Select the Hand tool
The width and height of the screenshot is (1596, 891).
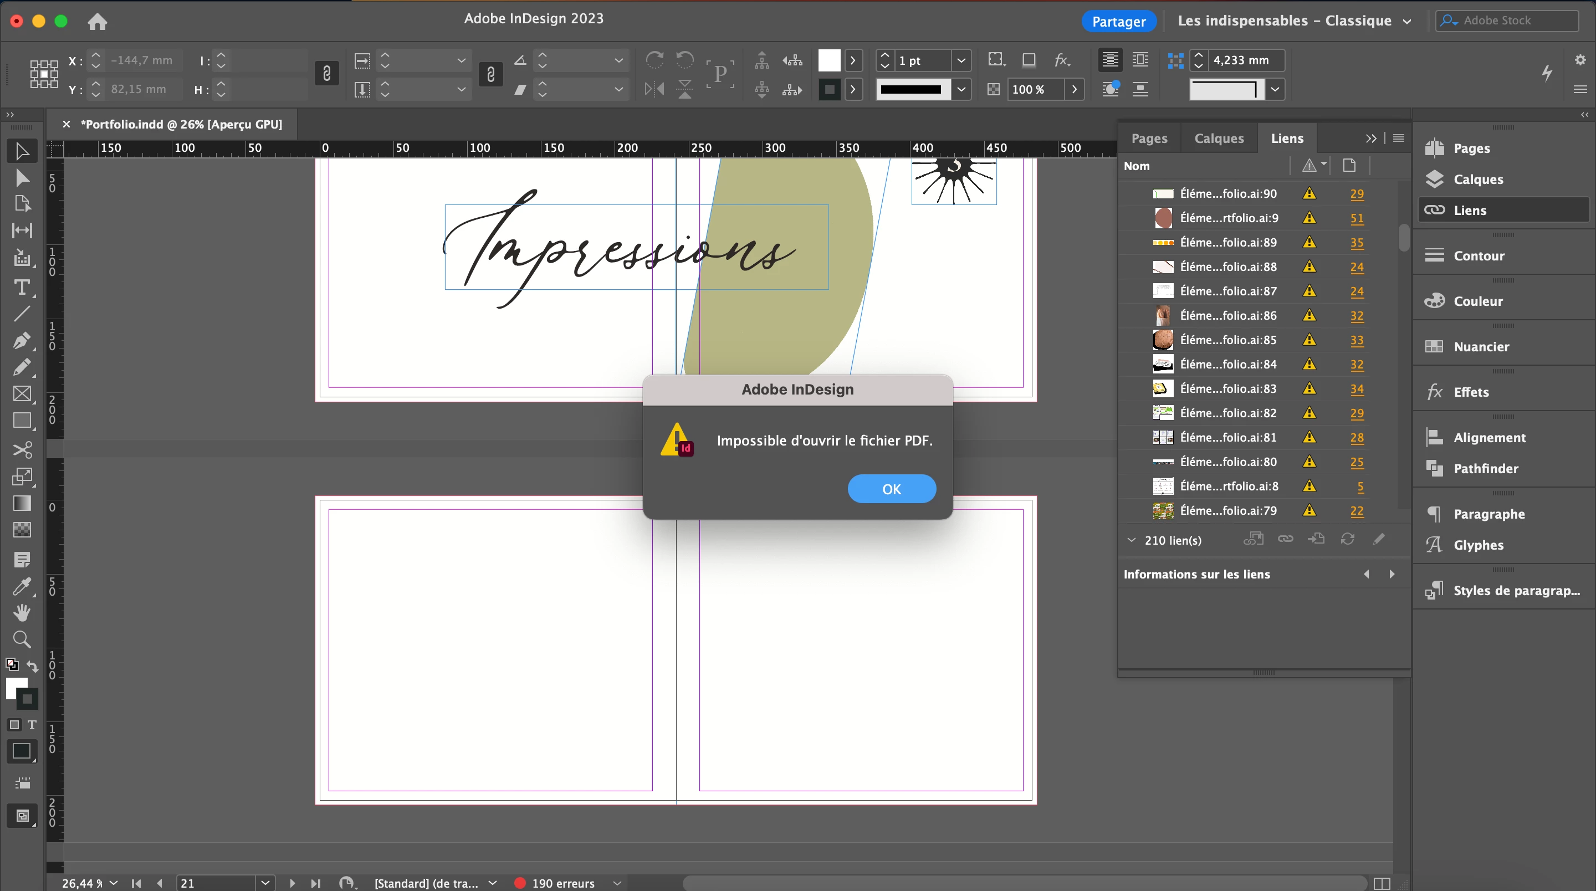22,612
